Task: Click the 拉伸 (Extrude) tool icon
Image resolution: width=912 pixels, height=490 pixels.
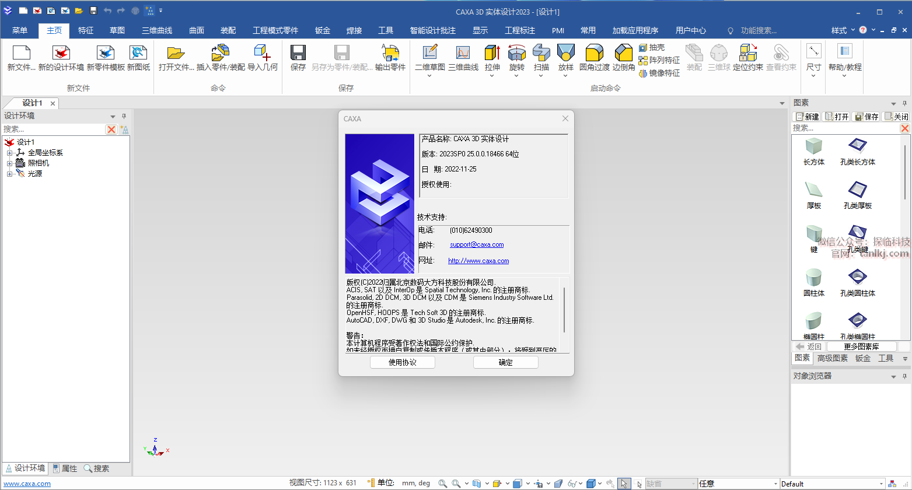Action: tap(492, 54)
